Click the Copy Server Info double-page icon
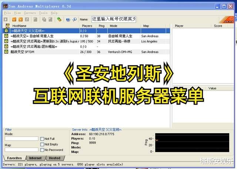Image resolution: width=237 pixels, height=169 pixels. tap(44, 20)
